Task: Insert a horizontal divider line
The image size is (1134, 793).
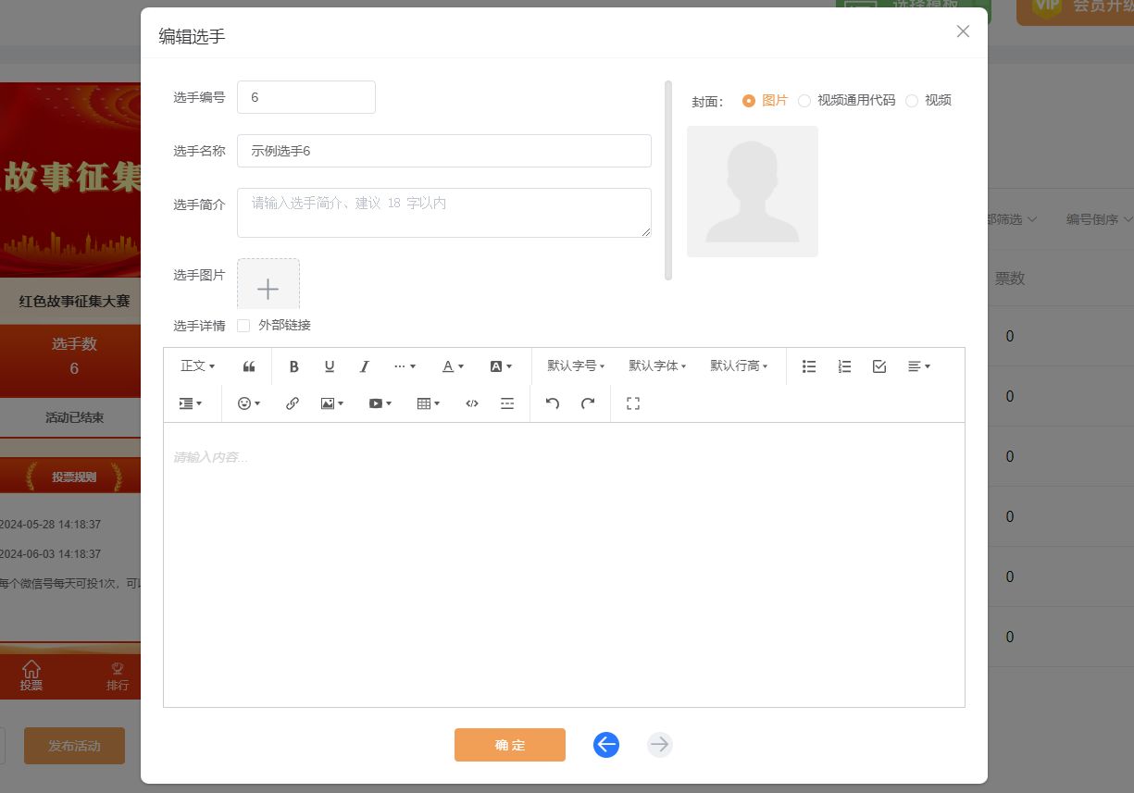Action: click(506, 403)
